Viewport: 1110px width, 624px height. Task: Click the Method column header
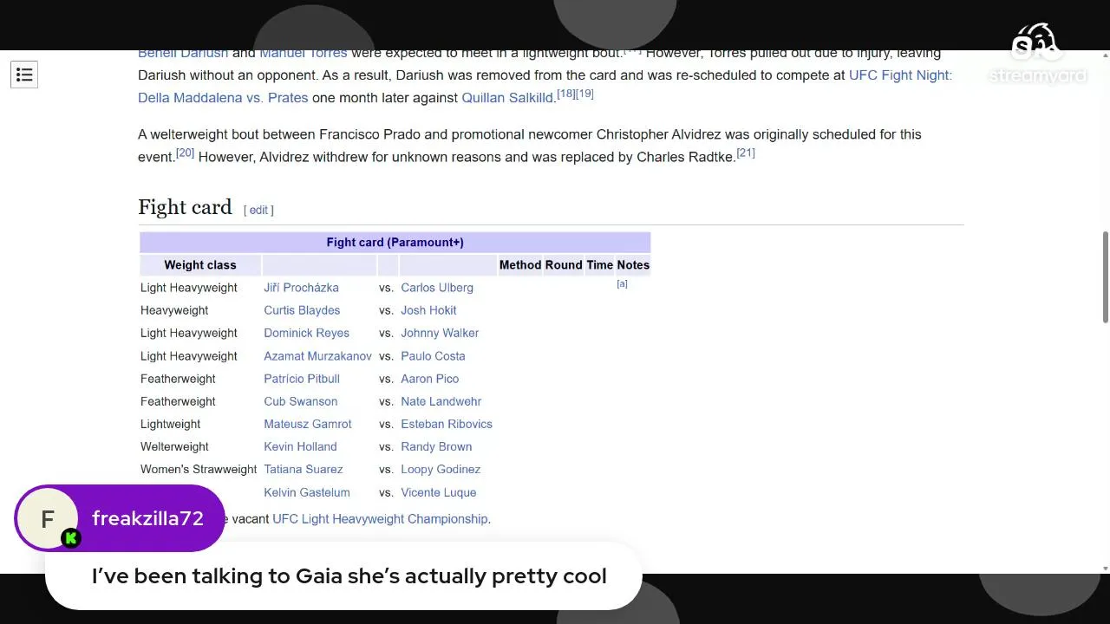click(520, 265)
